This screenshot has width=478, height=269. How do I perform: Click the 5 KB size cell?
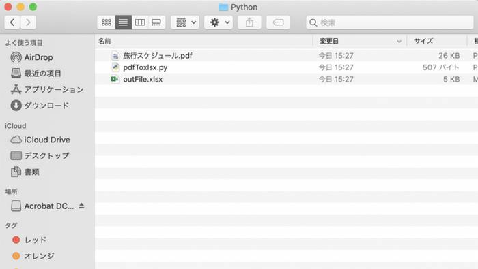[451, 79]
